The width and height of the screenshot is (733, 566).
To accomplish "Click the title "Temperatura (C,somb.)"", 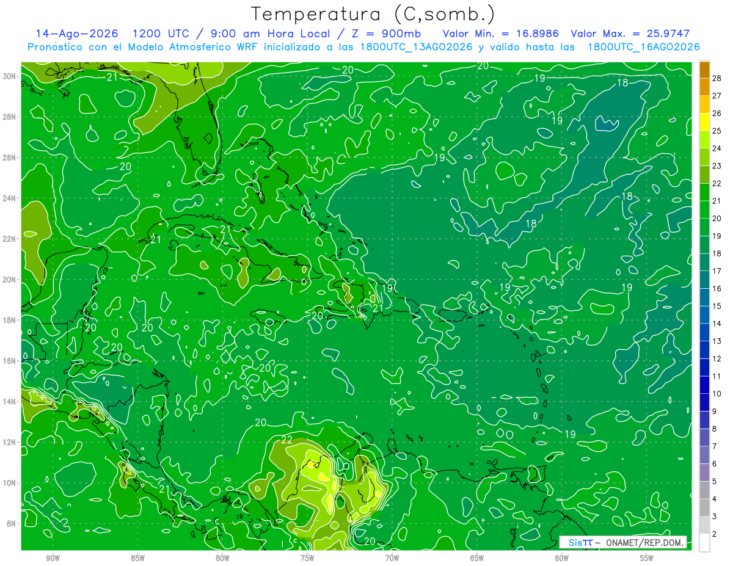I will coord(373,14).
